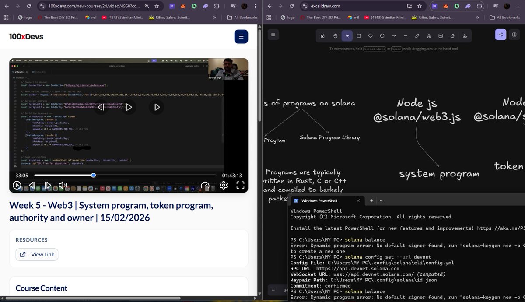Open the Chrome three-dot menu in right browser
525x302 pixels.
tap(518, 7)
